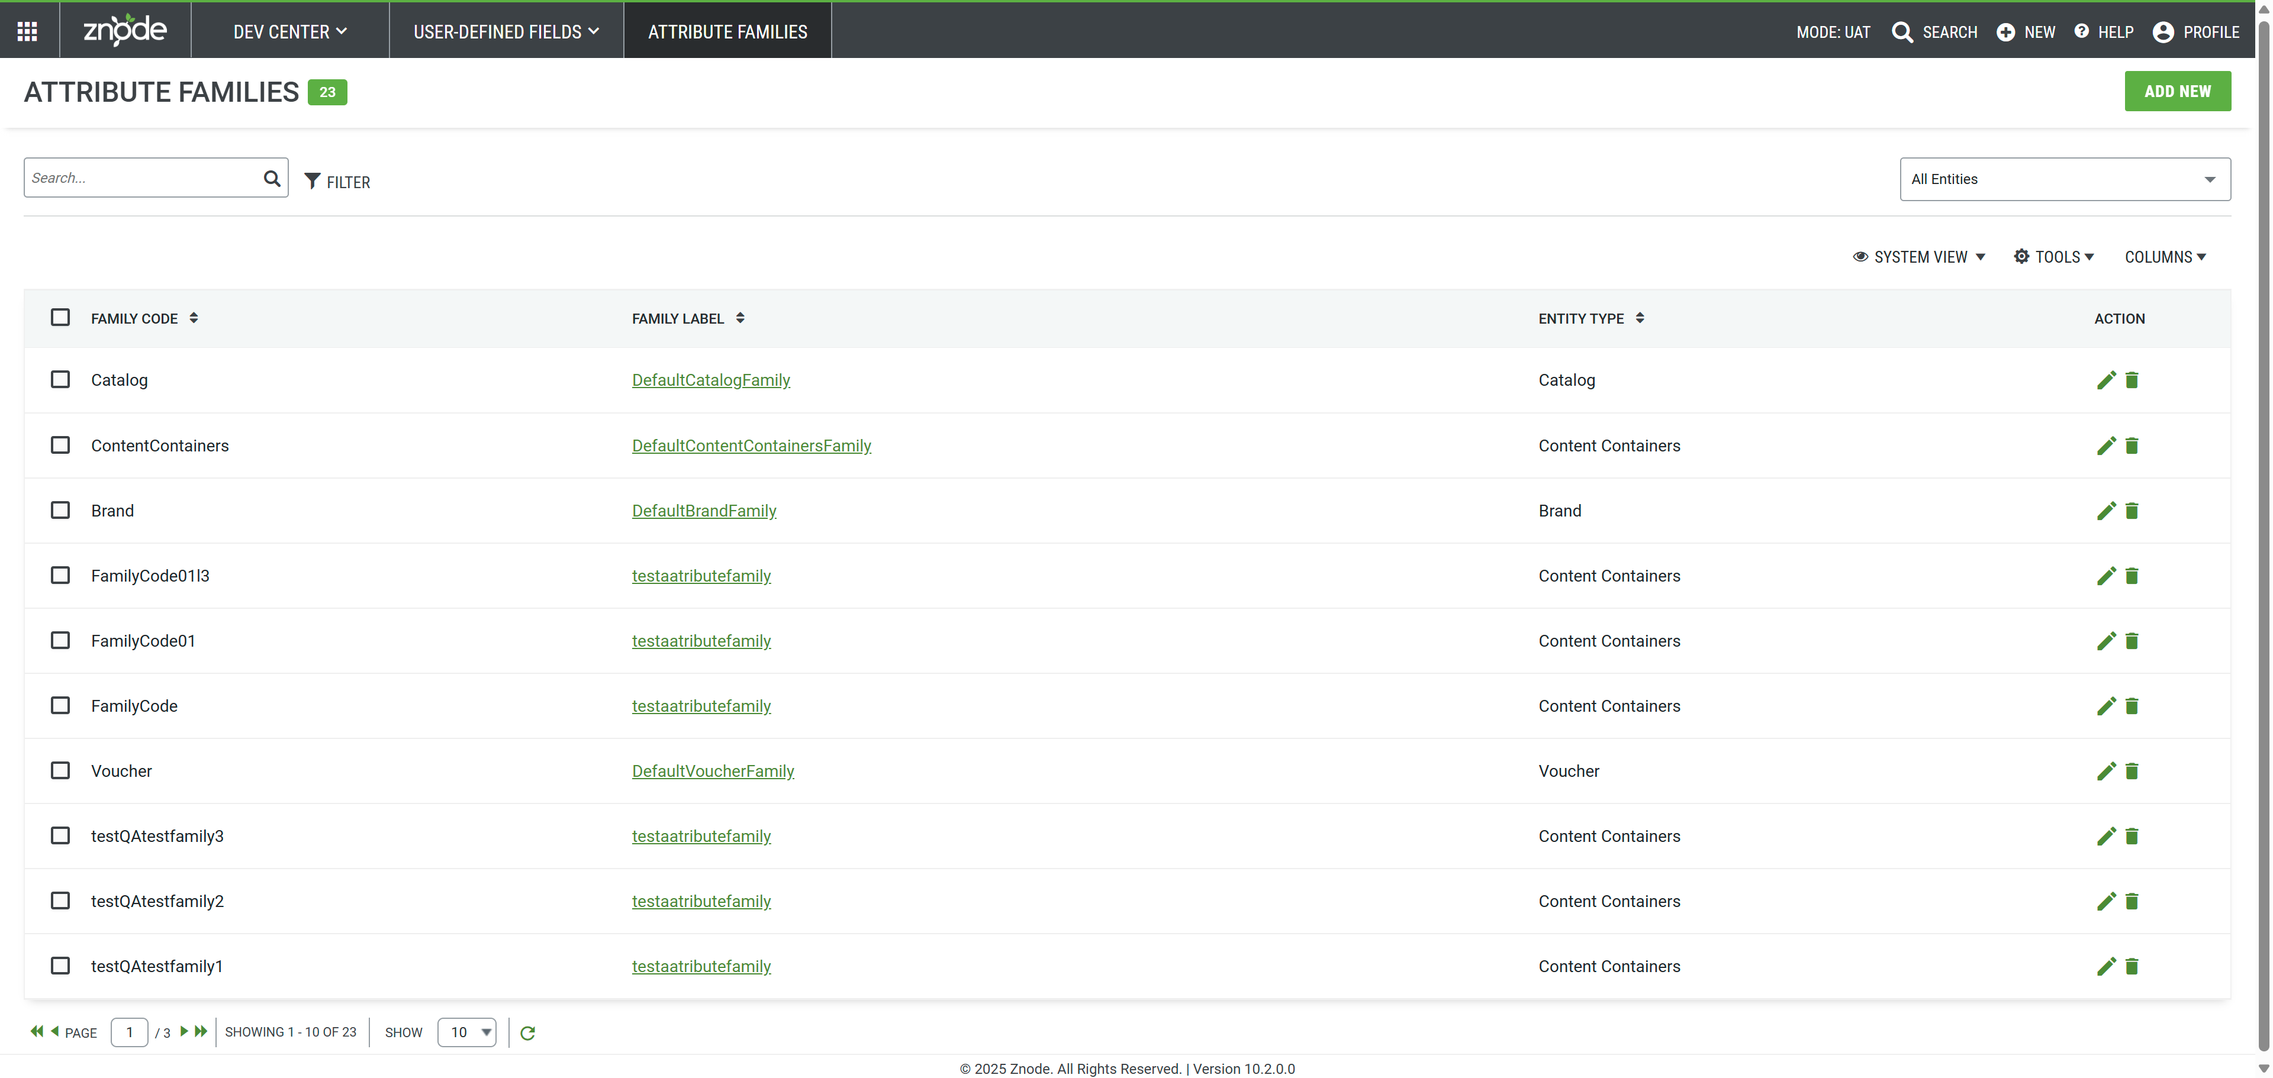Open the DefaultBrandFamily link

point(703,511)
